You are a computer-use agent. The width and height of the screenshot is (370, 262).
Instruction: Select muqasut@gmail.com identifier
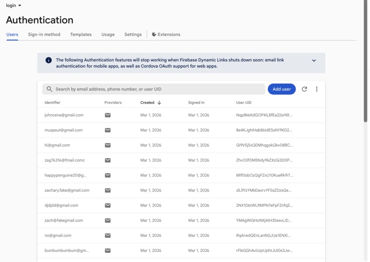63,130
